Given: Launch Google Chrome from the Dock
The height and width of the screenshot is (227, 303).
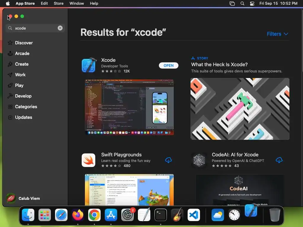Looking at the screenshot, I should pos(94,215).
